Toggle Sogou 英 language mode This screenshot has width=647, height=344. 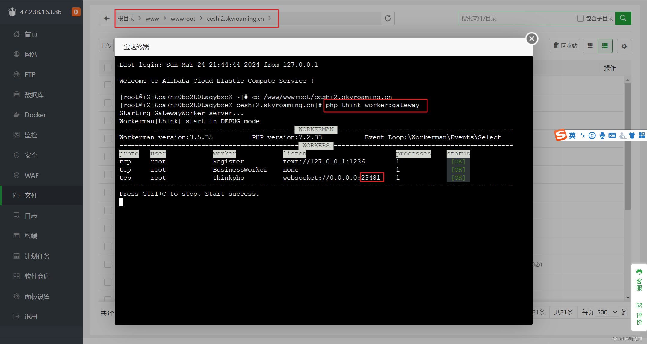[x=572, y=136]
